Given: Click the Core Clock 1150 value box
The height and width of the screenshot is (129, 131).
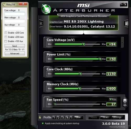Looking at the screenshot, I should click(112, 74).
